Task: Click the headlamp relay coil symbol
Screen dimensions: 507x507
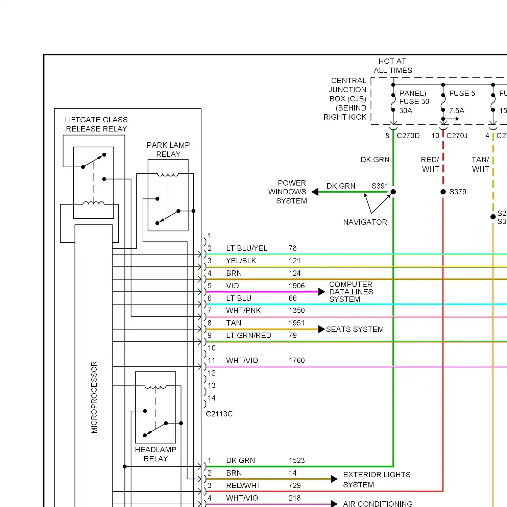Action: click(155, 387)
